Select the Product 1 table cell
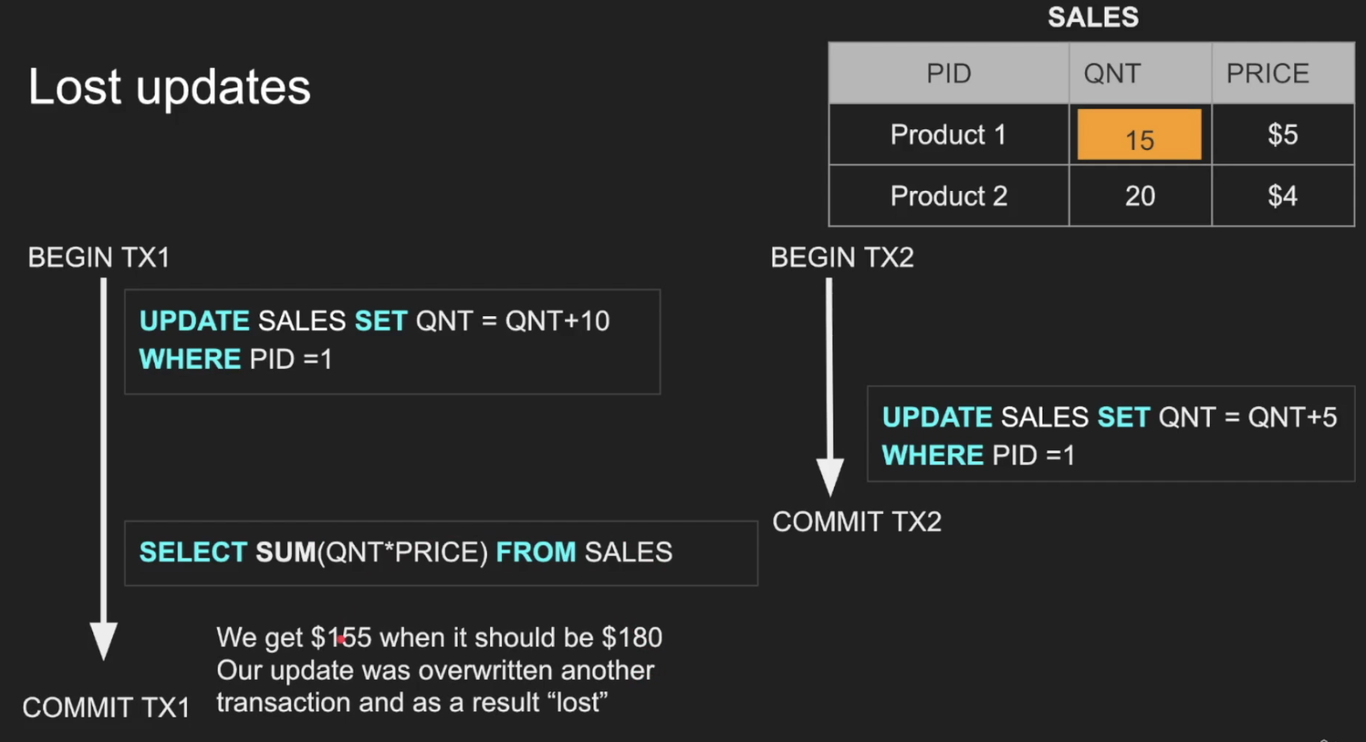This screenshot has width=1366, height=742. (x=949, y=135)
